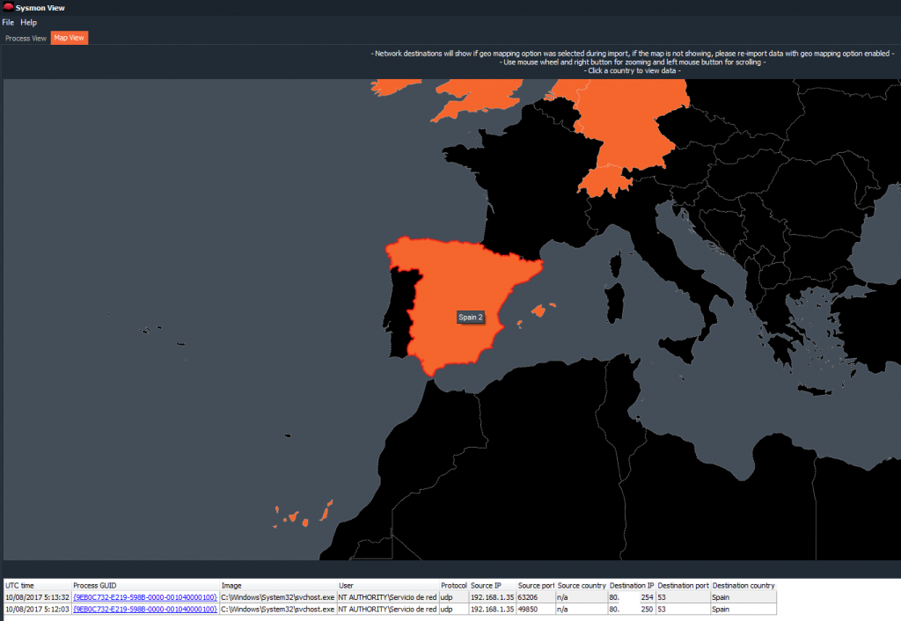Open Process GUID link for 5:13:32 event

point(145,597)
